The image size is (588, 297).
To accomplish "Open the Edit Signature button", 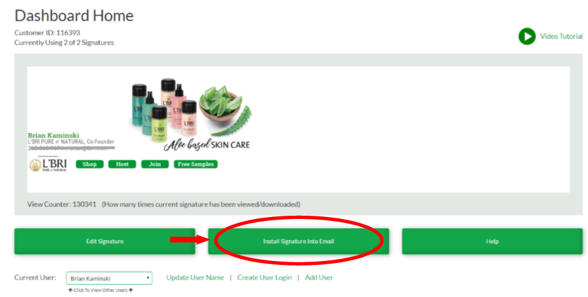I will pyautogui.click(x=104, y=241).
